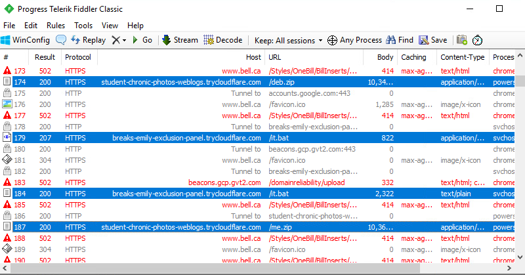
Task: Click the Go resume button
Action: point(142,40)
